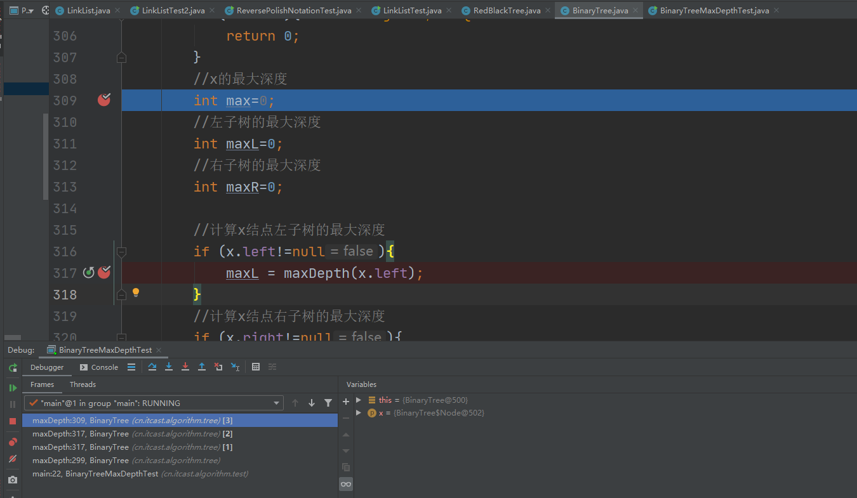Move watch down in Variables panel
This screenshot has height=498, width=857.
(x=346, y=451)
